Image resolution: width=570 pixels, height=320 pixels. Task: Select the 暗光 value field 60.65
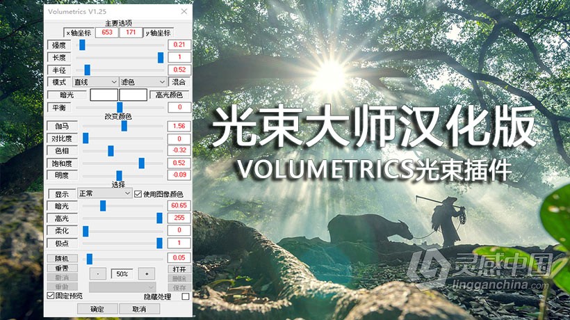(179, 205)
